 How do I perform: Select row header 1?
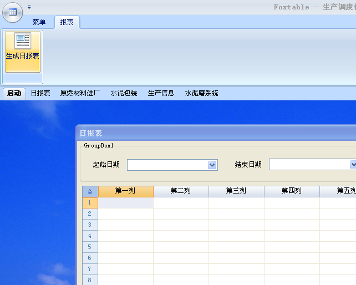(x=90, y=203)
